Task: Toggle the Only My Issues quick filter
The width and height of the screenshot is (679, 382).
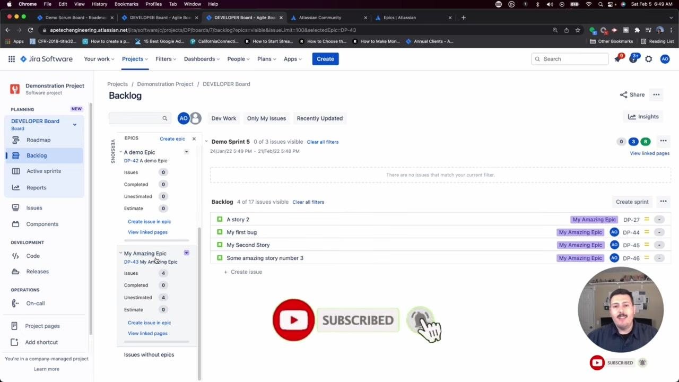Action: [266, 118]
